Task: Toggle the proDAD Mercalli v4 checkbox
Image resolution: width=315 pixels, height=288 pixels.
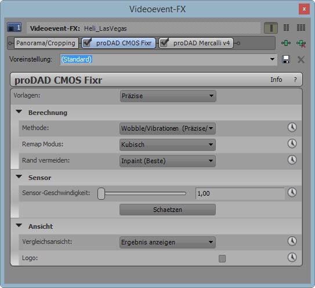Action: click(x=164, y=42)
